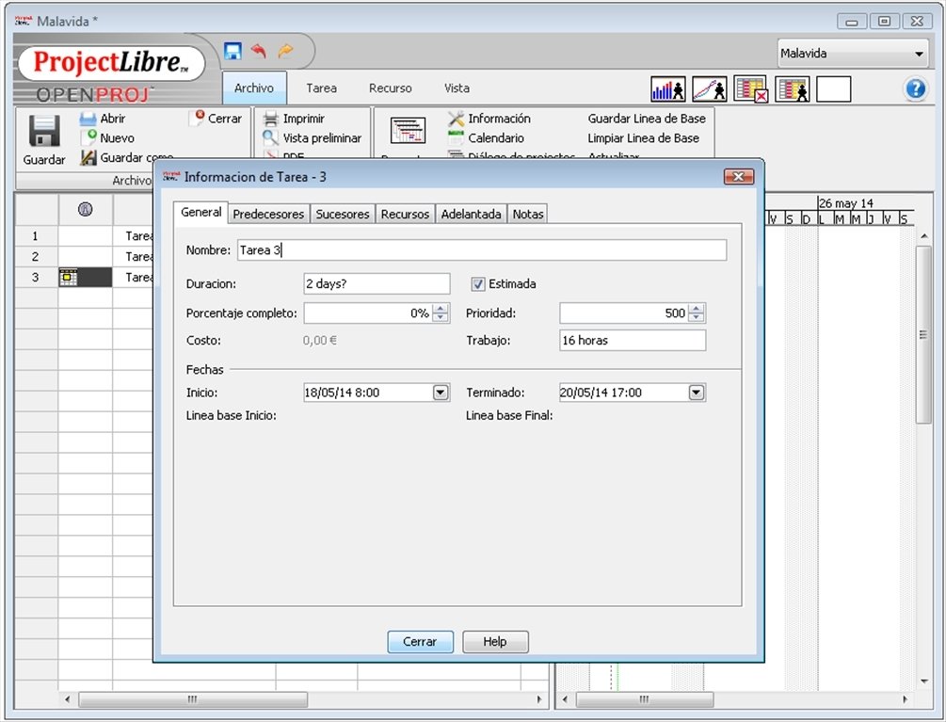This screenshot has height=722, width=946.
Task: Click the task table horizontal scrollbar
Action: [193, 699]
